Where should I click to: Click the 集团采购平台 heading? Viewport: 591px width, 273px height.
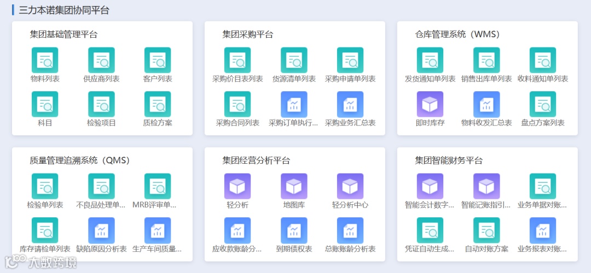[x=248, y=35]
